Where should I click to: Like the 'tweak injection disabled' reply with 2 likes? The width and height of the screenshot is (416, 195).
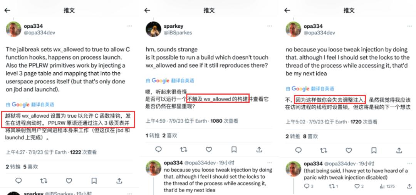point(359,186)
